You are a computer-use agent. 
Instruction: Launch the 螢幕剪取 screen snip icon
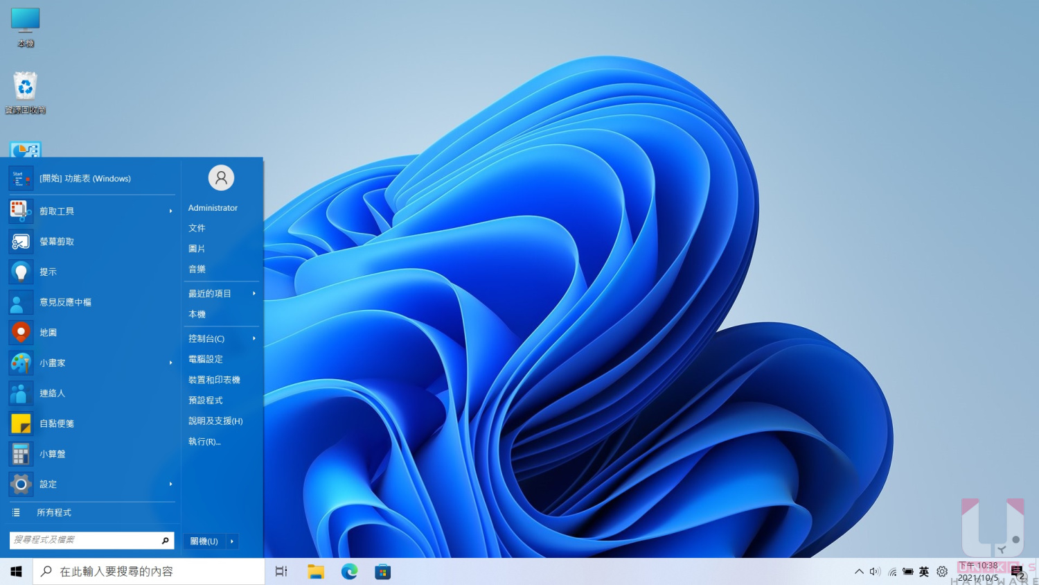(21, 241)
